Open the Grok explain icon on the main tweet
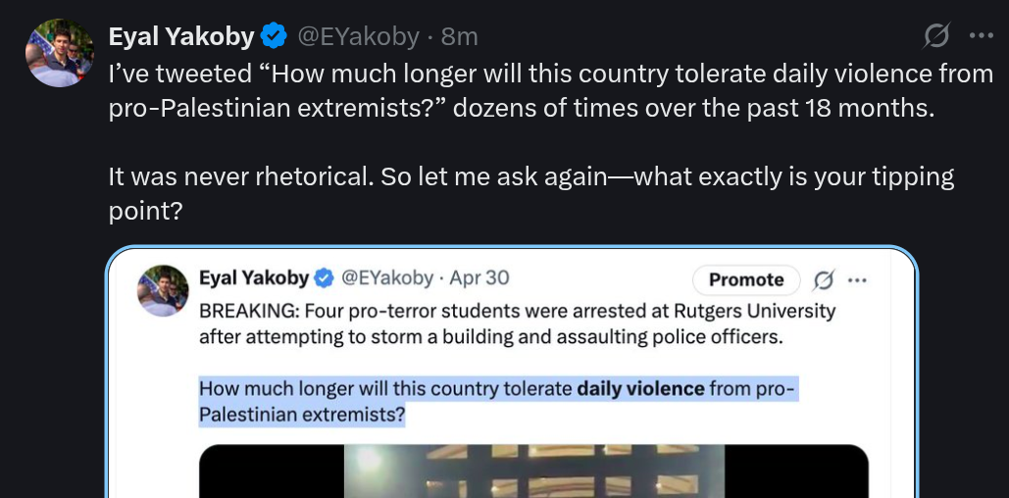The height and width of the screenshot is (498, 1009). [x=936, y=36]
